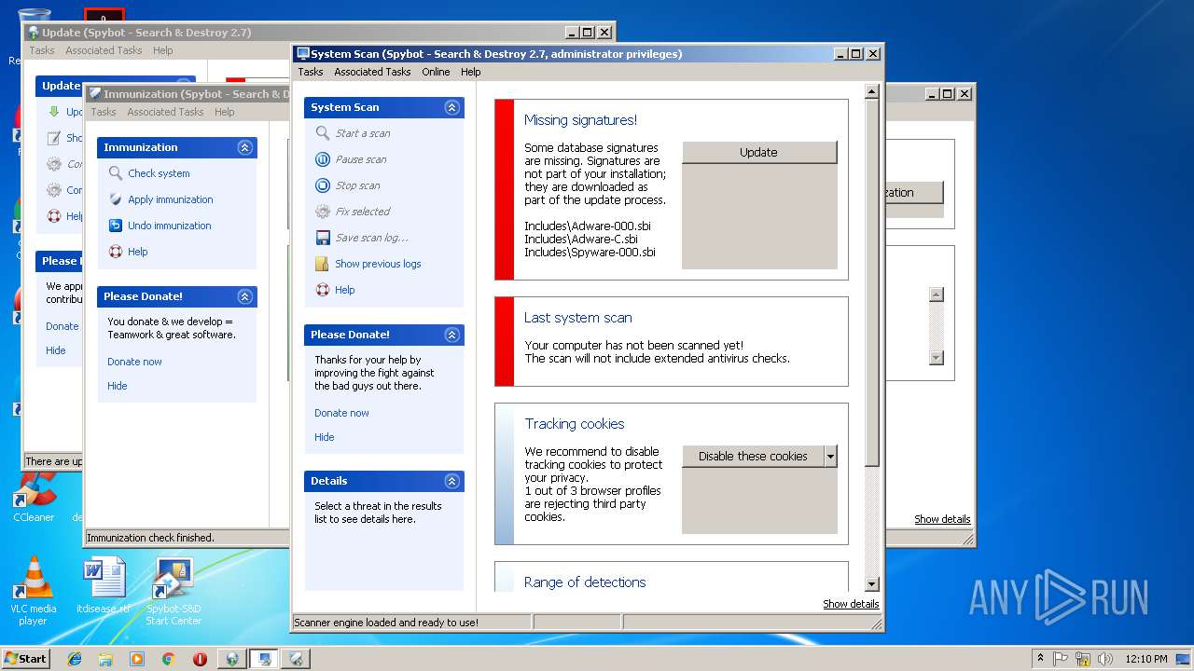
Task: Click the Update signatures button
Action: (759, 152)
